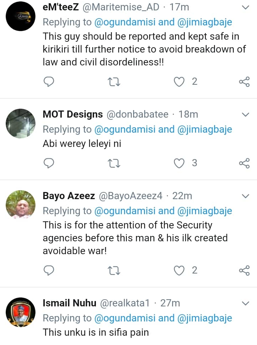Reply to Bayo Azeez's tweet

[49, 271]
